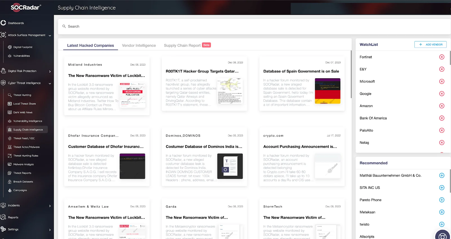
Task: Expand the Incidents arrow
Action: 50,206
